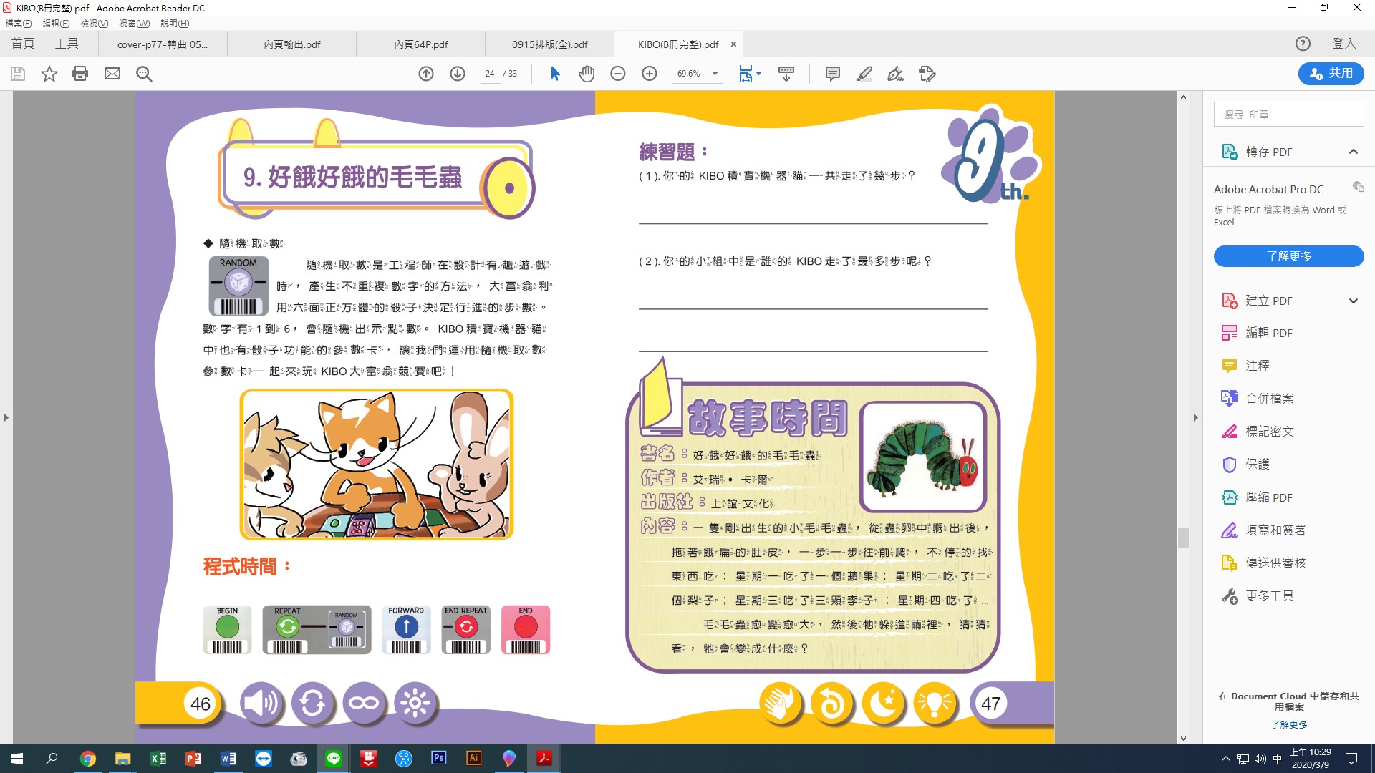This screenshot has height=773, width=1375.
Task: Open Chrome from the taskbar
Action: pyautogui.click(x=88, y=759)
